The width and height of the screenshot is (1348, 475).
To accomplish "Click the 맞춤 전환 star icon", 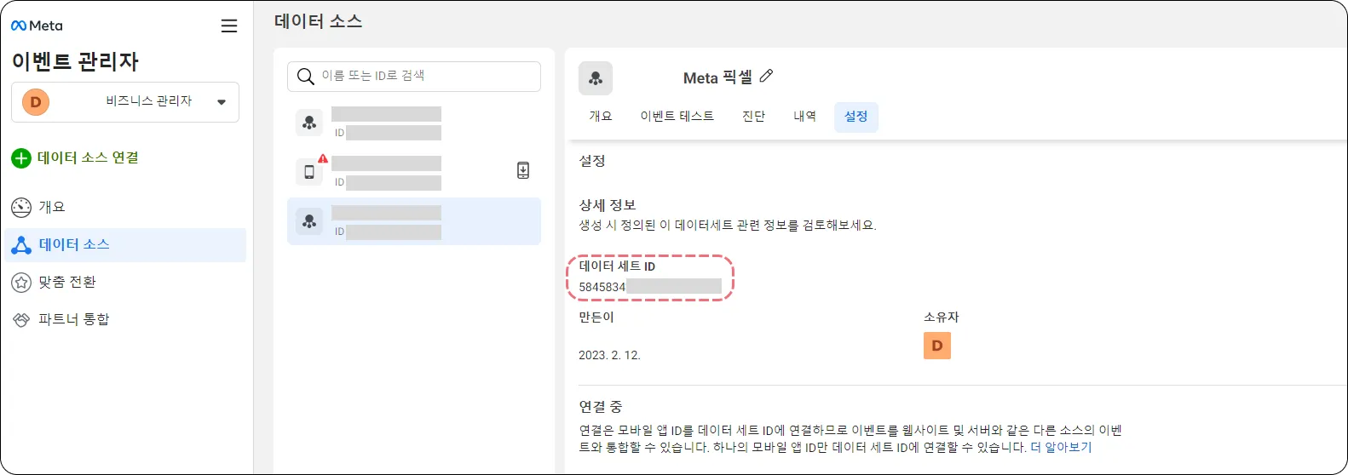I will click(21, 283).
